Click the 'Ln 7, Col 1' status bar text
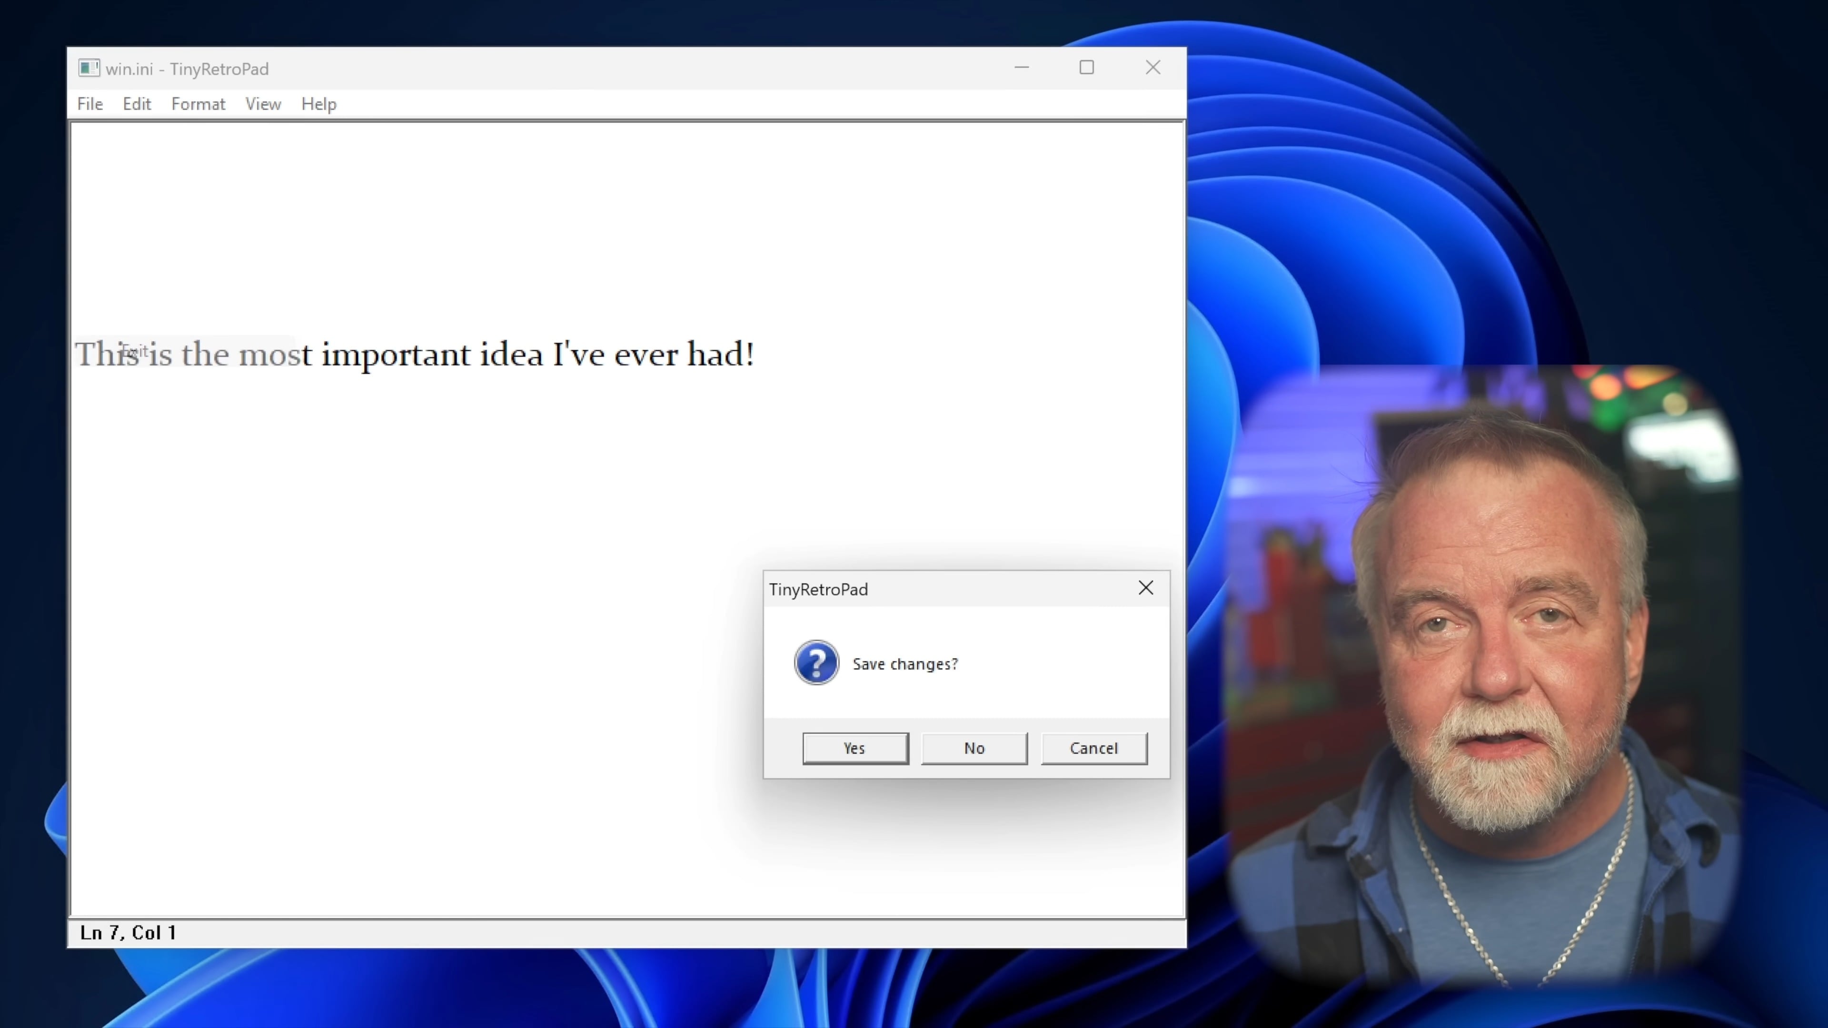The height and width of the screenshot is (1028, 1828). [x=128, y=933]
